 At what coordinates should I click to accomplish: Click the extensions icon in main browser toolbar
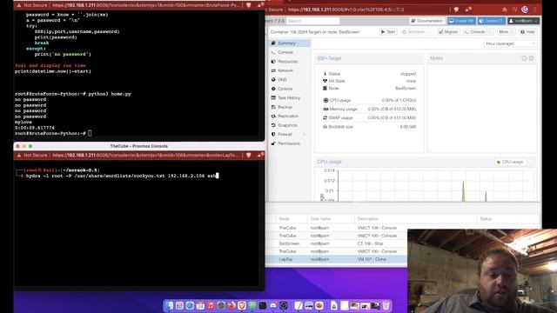pyautogui.click(x=505, y=10)
